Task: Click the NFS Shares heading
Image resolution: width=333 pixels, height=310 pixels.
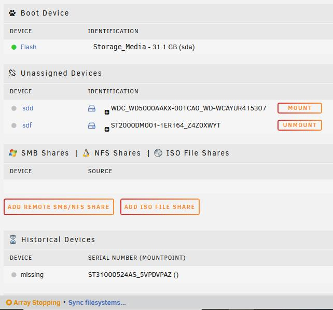Action: point(117,153)
